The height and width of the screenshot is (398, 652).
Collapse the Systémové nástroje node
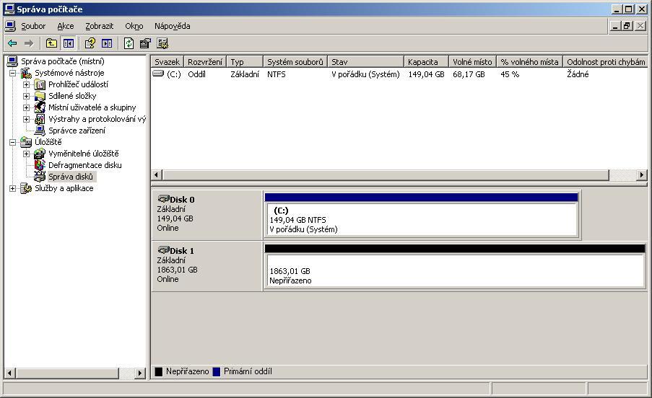(x=12, y=73)
